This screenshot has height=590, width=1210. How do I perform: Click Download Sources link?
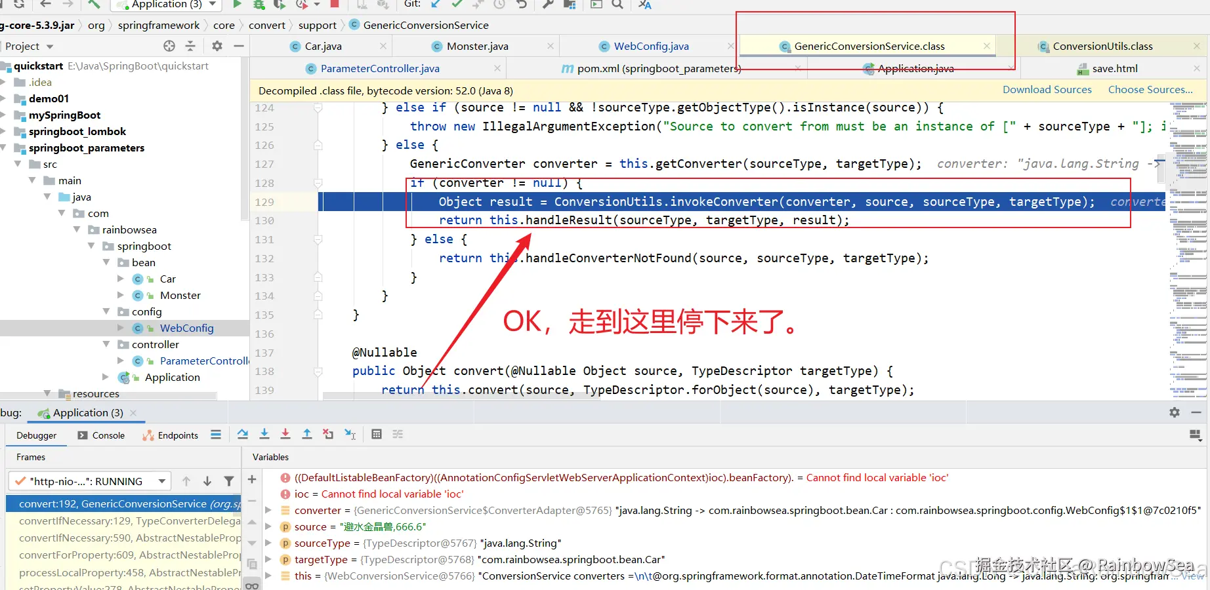tap(1047, 90)
